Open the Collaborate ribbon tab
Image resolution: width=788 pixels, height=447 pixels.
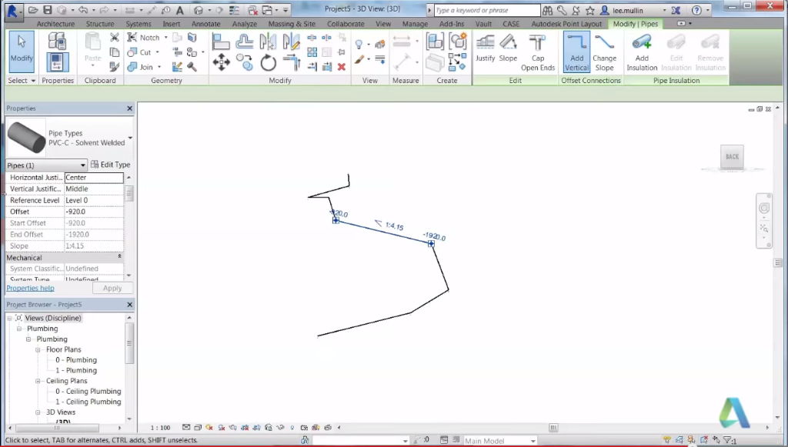tap(346, 24)
